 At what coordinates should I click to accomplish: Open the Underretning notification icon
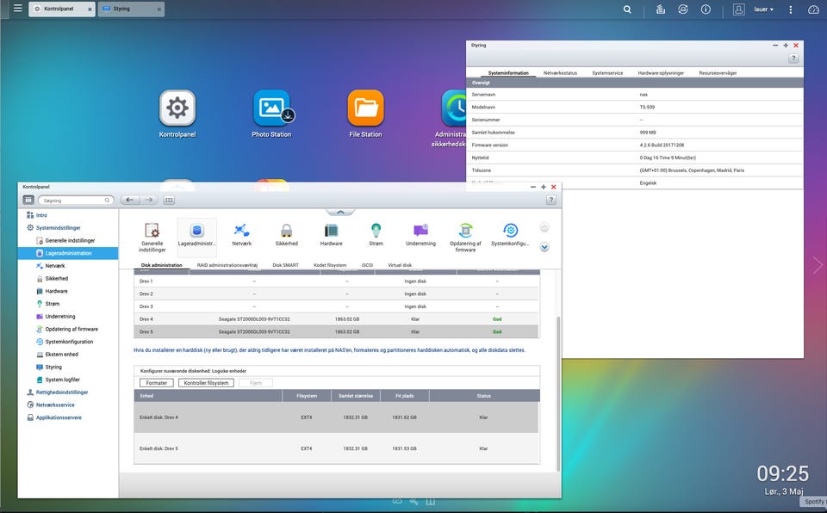420,231
